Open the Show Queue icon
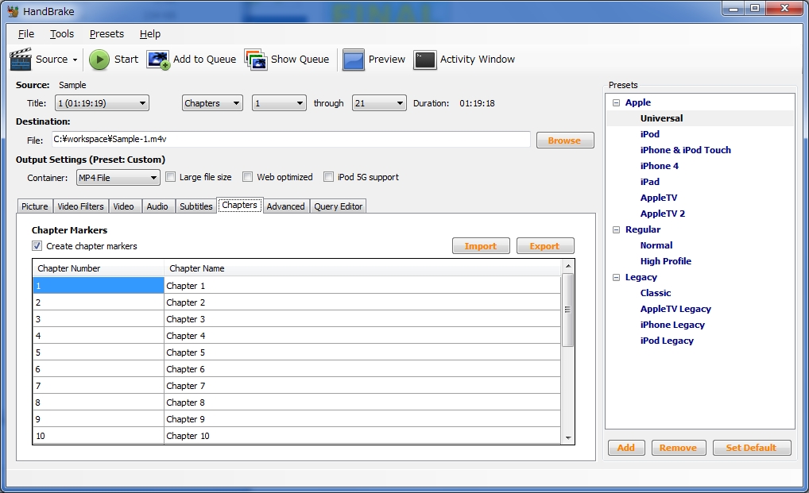This screenshot has height=493, width=809. tap(255, 60)
